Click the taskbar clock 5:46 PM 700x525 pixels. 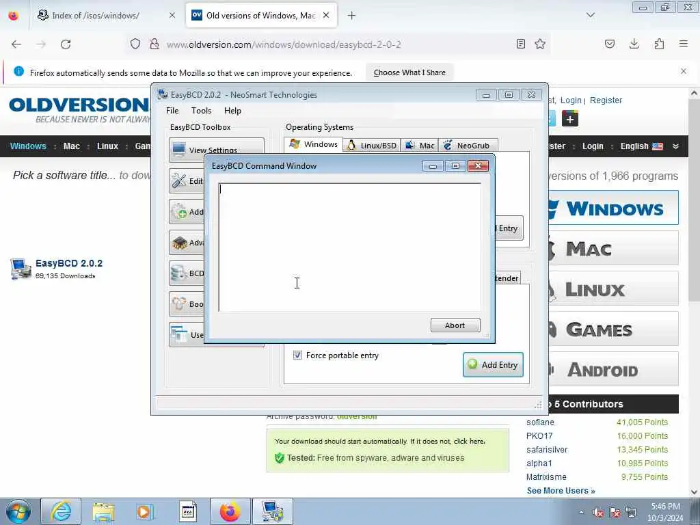pyautogui.click(x=665, y=507)
